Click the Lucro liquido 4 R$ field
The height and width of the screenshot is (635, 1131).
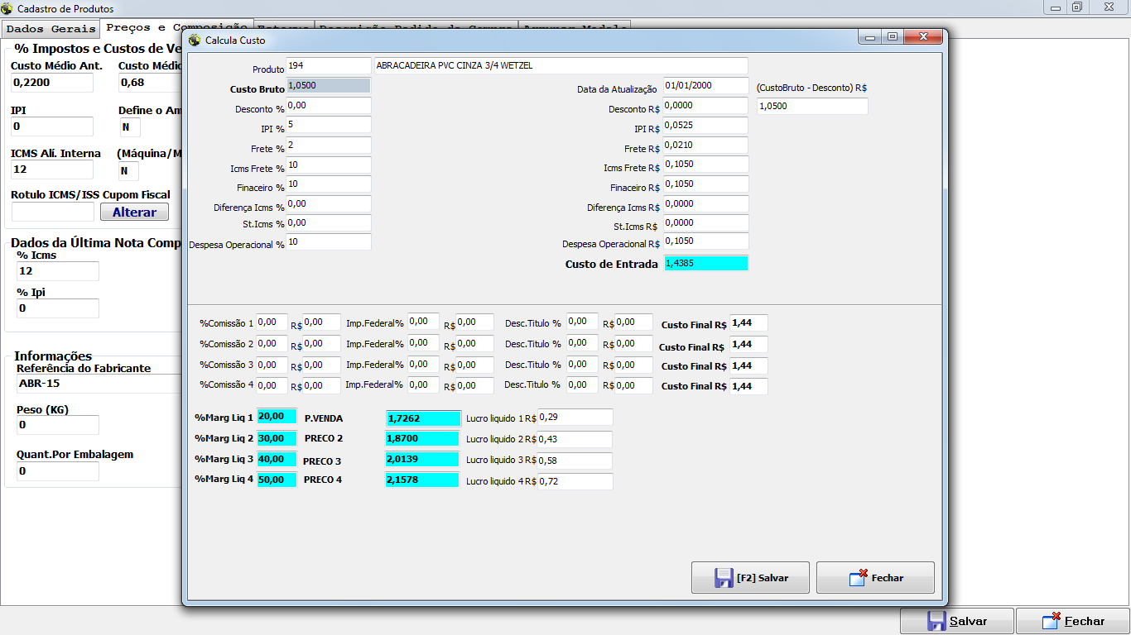coord(575,481)
